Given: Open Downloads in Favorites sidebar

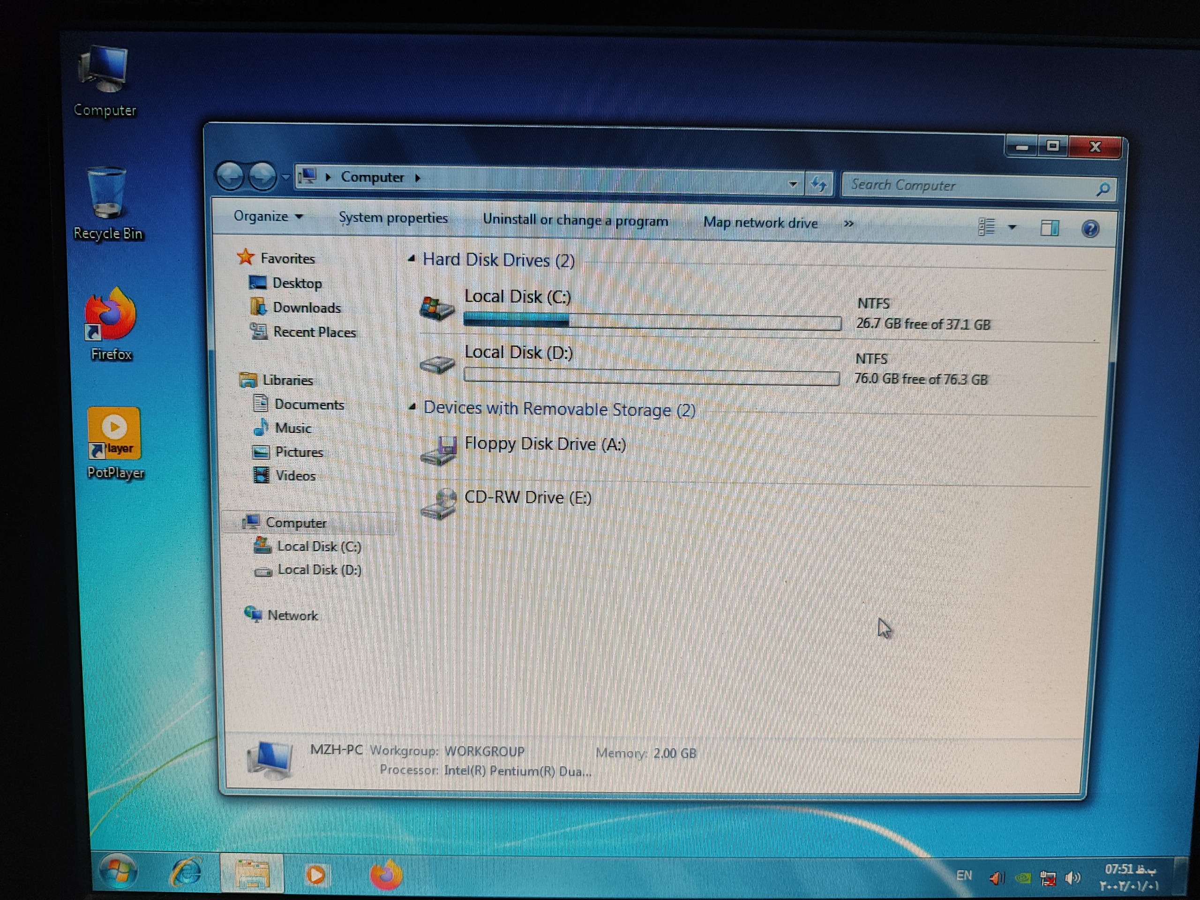Looking at the screenshot, I should point(307,307).
